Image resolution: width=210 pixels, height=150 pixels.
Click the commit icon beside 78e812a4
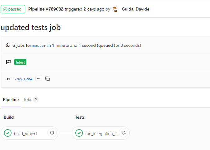click(8, 79)
